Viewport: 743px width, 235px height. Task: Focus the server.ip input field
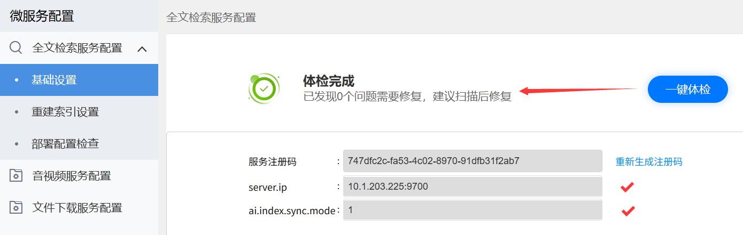472,187
